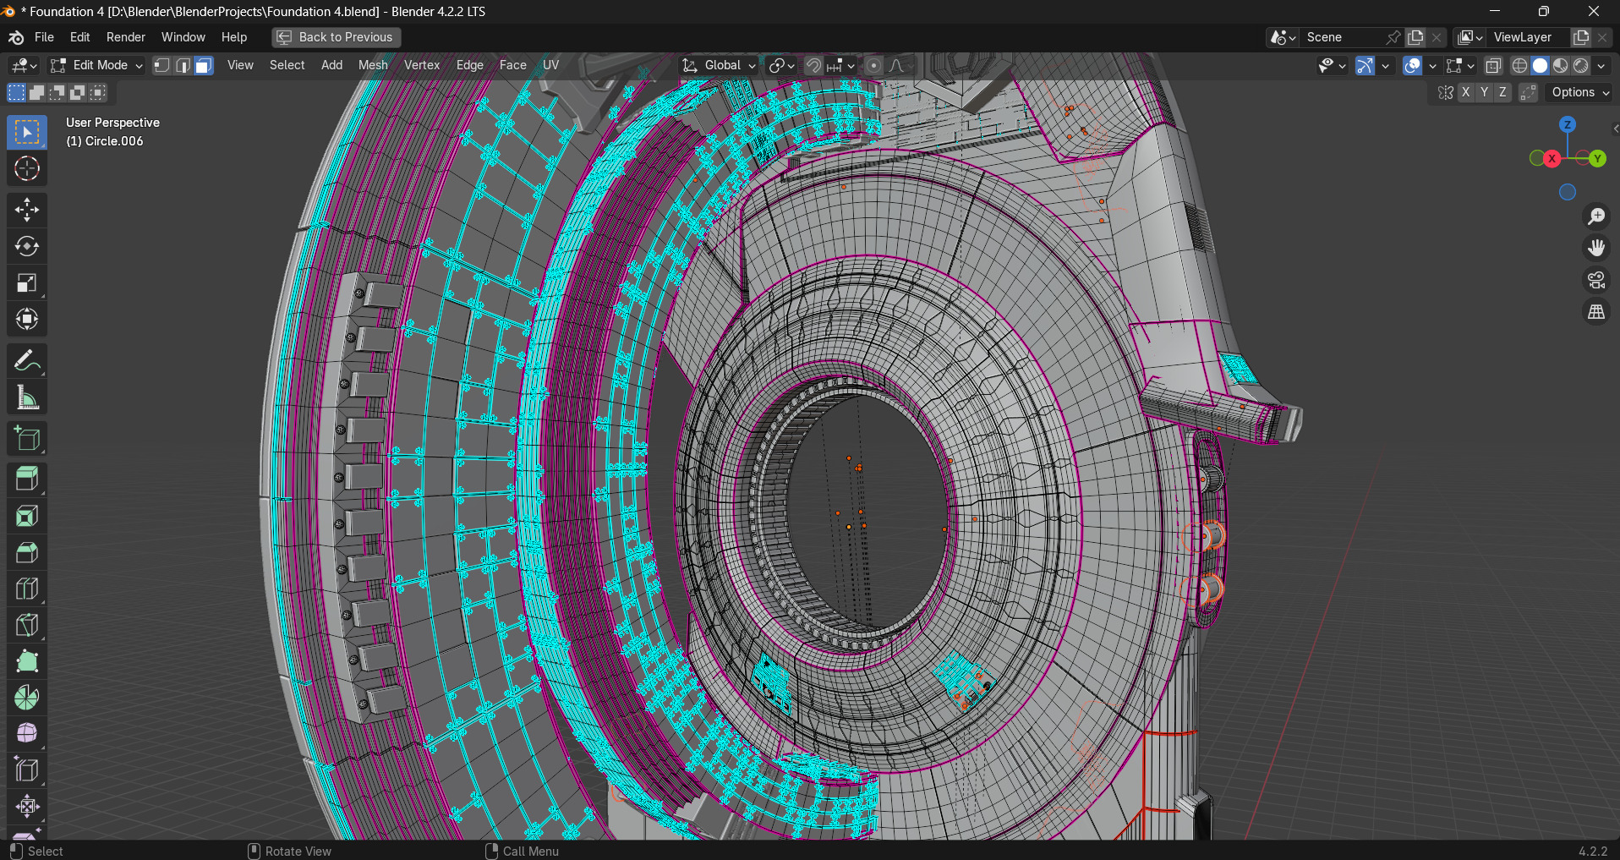Switch to wireframe viewport shading
This screenshot has height=860, width=1620.
click(x=1519, y=65)
